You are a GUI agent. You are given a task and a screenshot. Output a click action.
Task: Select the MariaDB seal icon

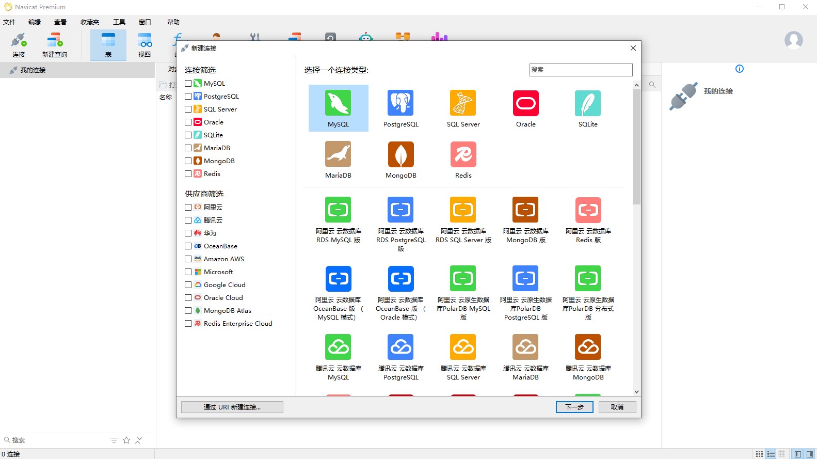pyautogui.click(x=338, y=154)
